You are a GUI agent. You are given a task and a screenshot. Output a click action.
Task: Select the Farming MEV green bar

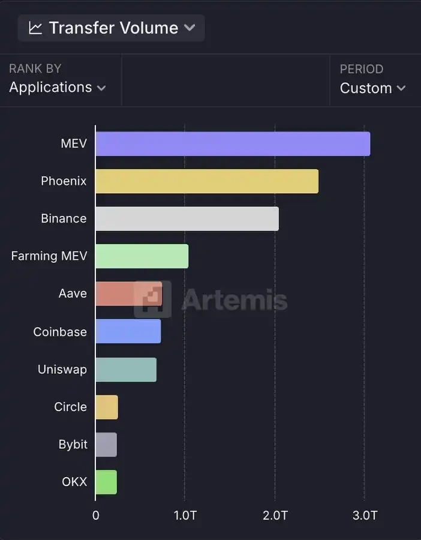coord(141,256)
